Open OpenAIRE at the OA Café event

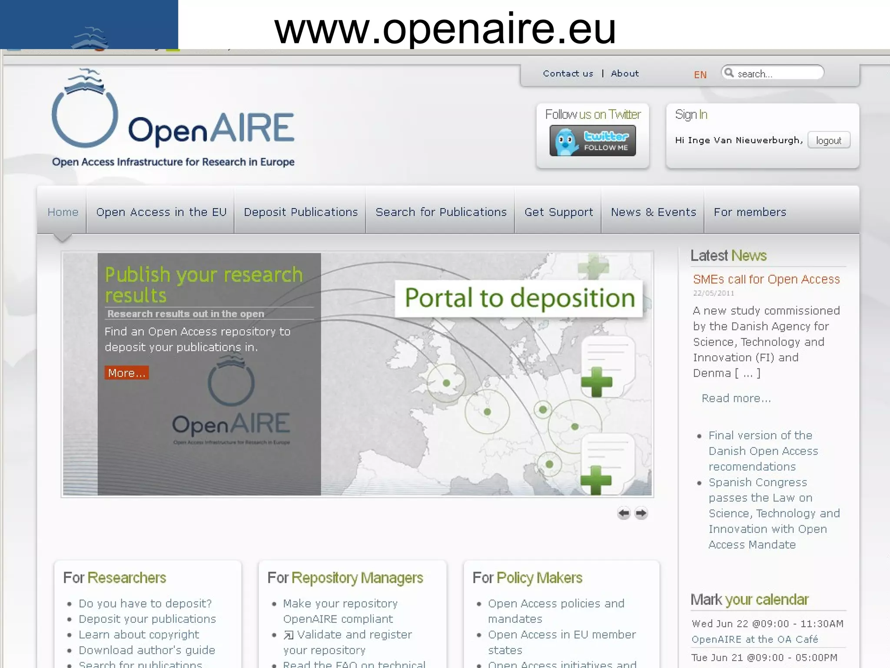(755, 639)
